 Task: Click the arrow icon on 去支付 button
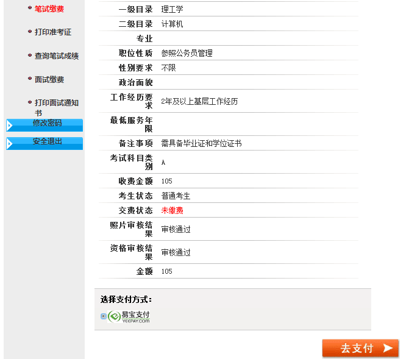coord(388,348)
